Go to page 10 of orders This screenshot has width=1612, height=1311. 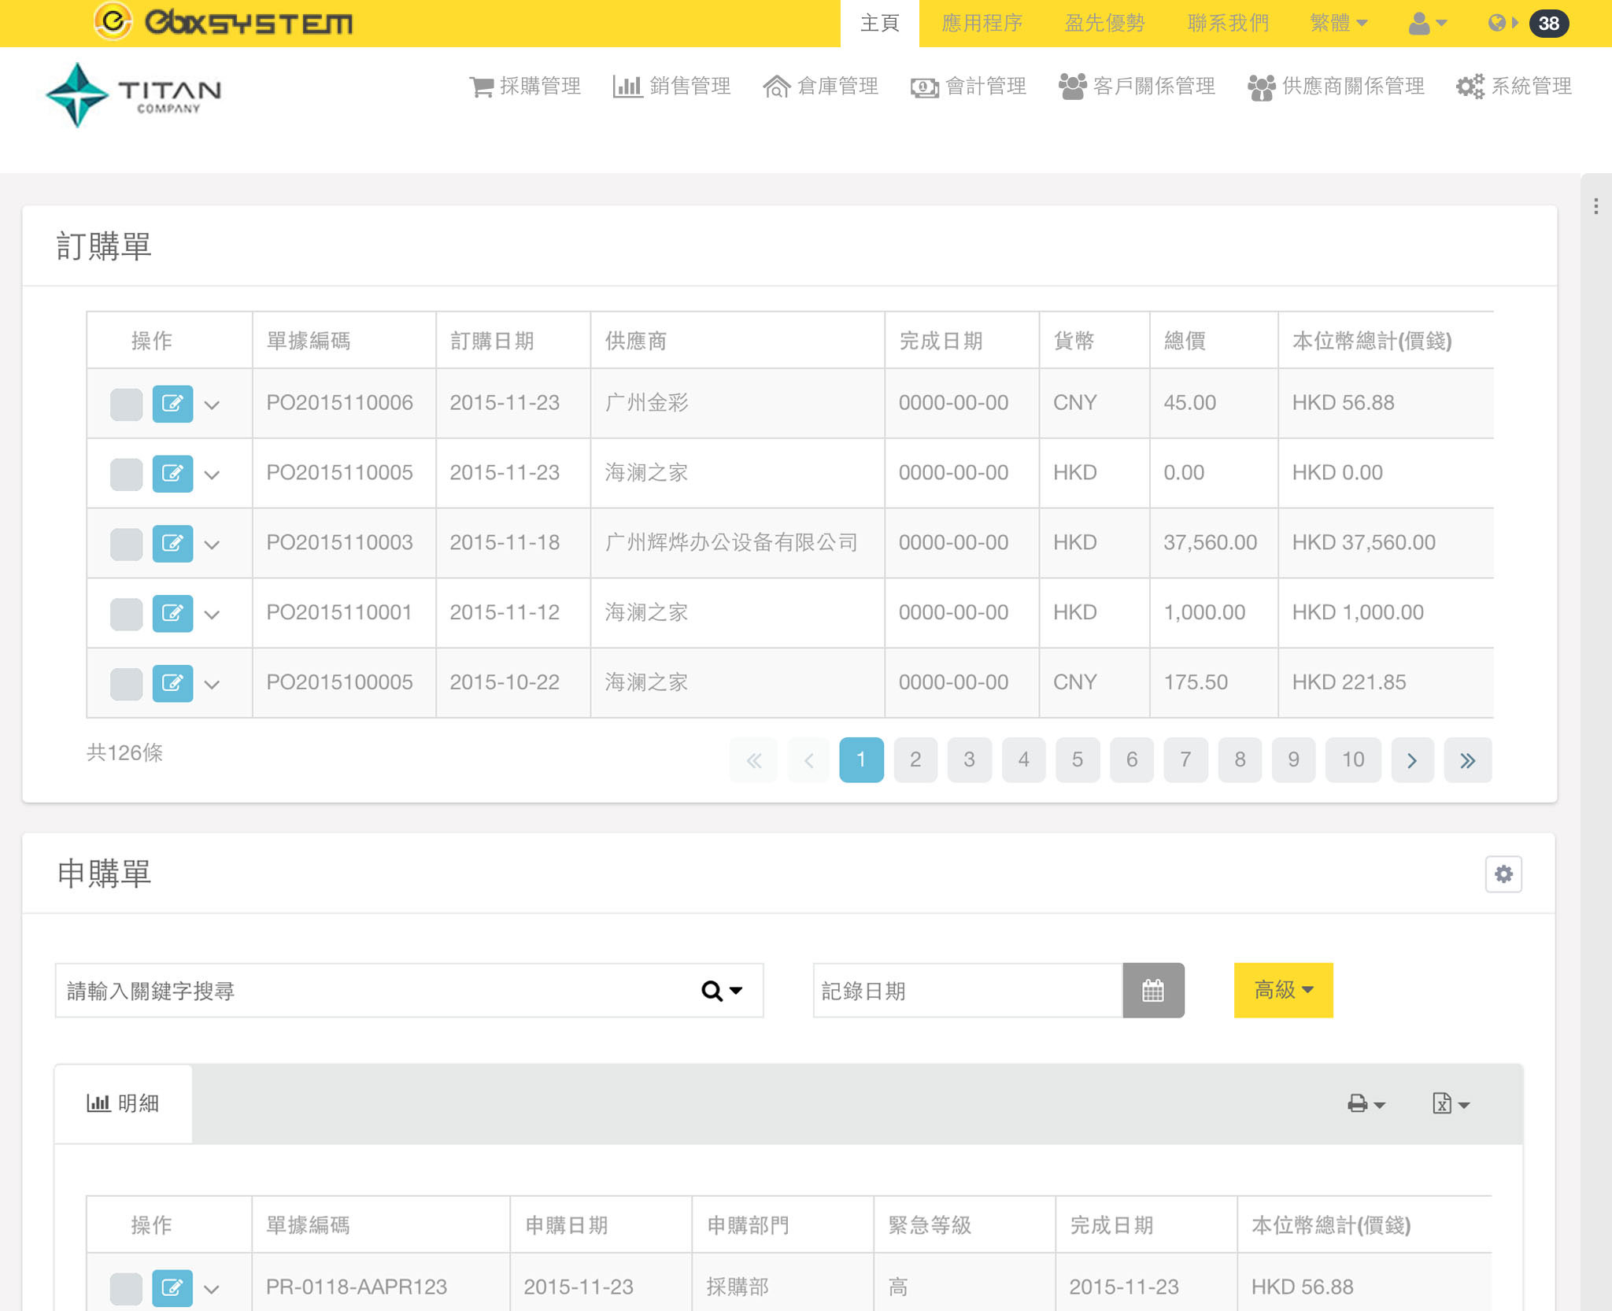pyautogui.click(x=1353, y=760)
